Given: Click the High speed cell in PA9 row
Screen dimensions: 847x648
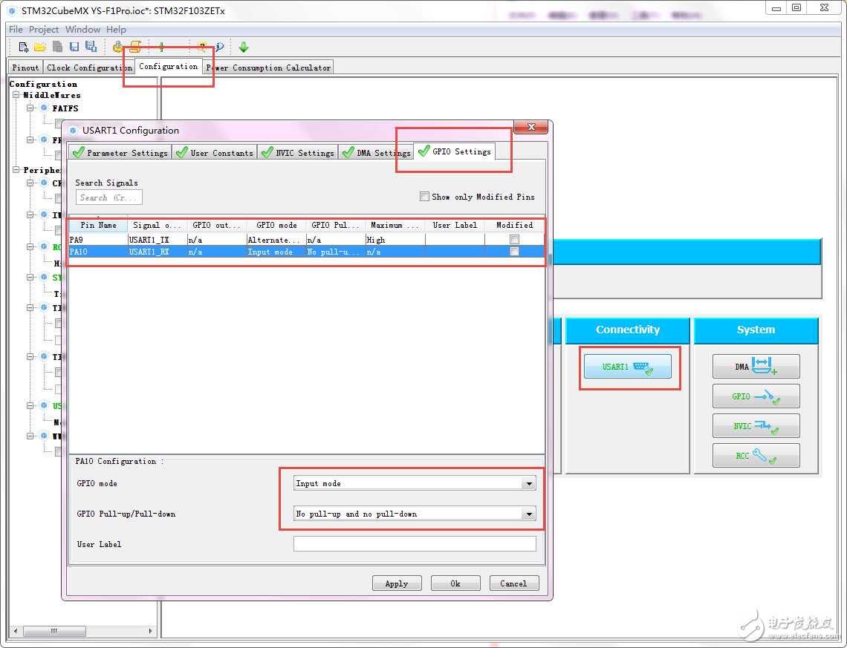Looking at the screenshot, I should (x=395, y=240).
